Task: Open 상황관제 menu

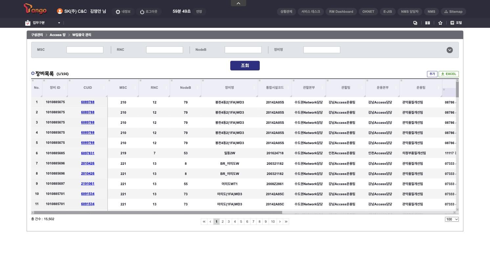Action: [x=286, y=12]
